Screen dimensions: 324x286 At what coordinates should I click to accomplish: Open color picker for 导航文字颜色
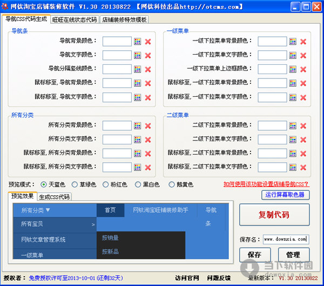point(137,55)
